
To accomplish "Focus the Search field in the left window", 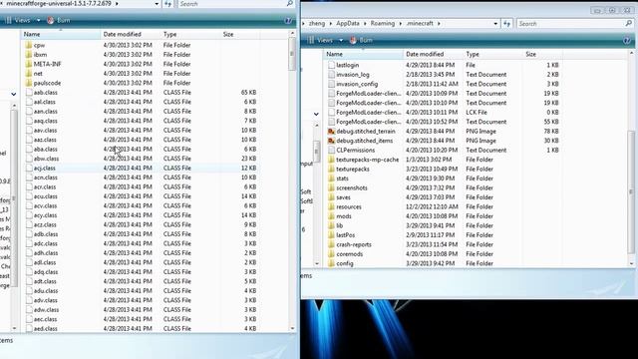I will point(232,4).
